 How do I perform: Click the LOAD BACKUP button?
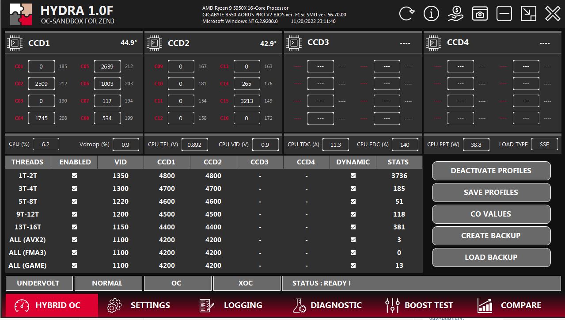(x=491, y=257)
